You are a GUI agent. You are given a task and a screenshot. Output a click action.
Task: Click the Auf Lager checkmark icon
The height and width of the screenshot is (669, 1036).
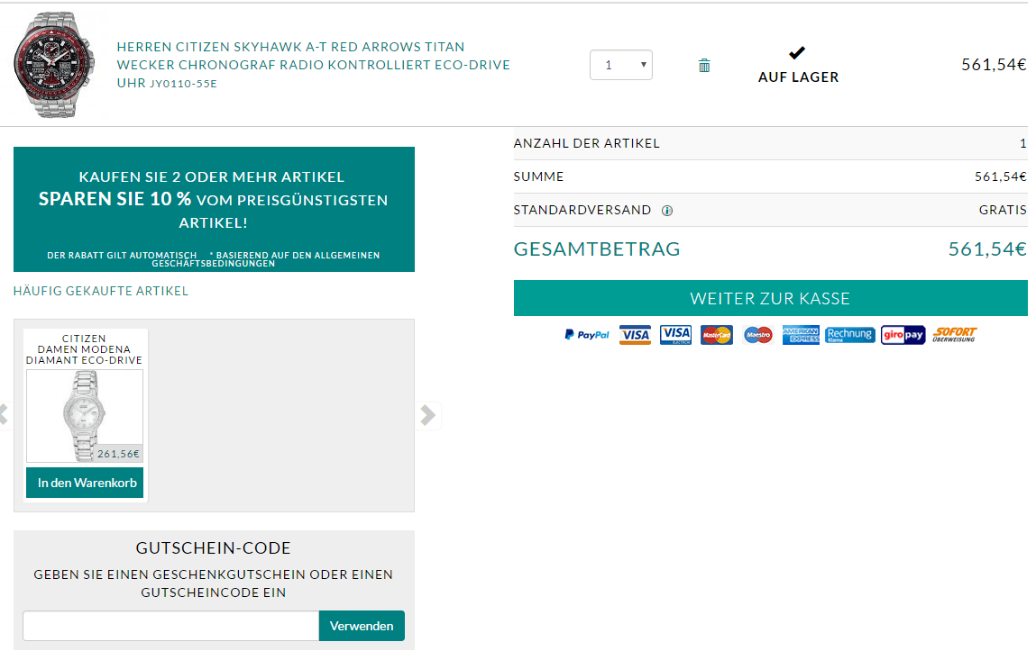point(797,53)
